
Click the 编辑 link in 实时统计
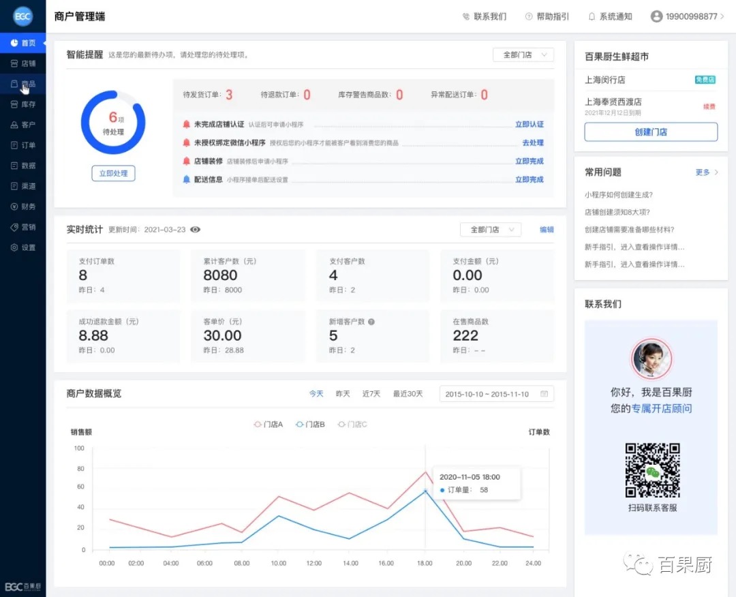[x=547, y=230]
